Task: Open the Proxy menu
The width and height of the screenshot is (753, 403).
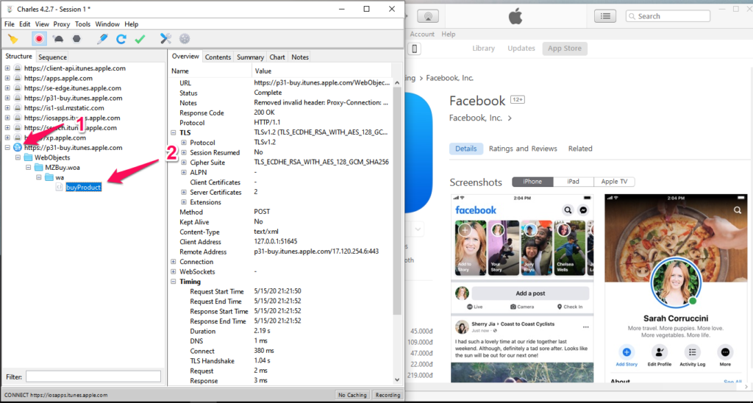Action: coord(62,24)
